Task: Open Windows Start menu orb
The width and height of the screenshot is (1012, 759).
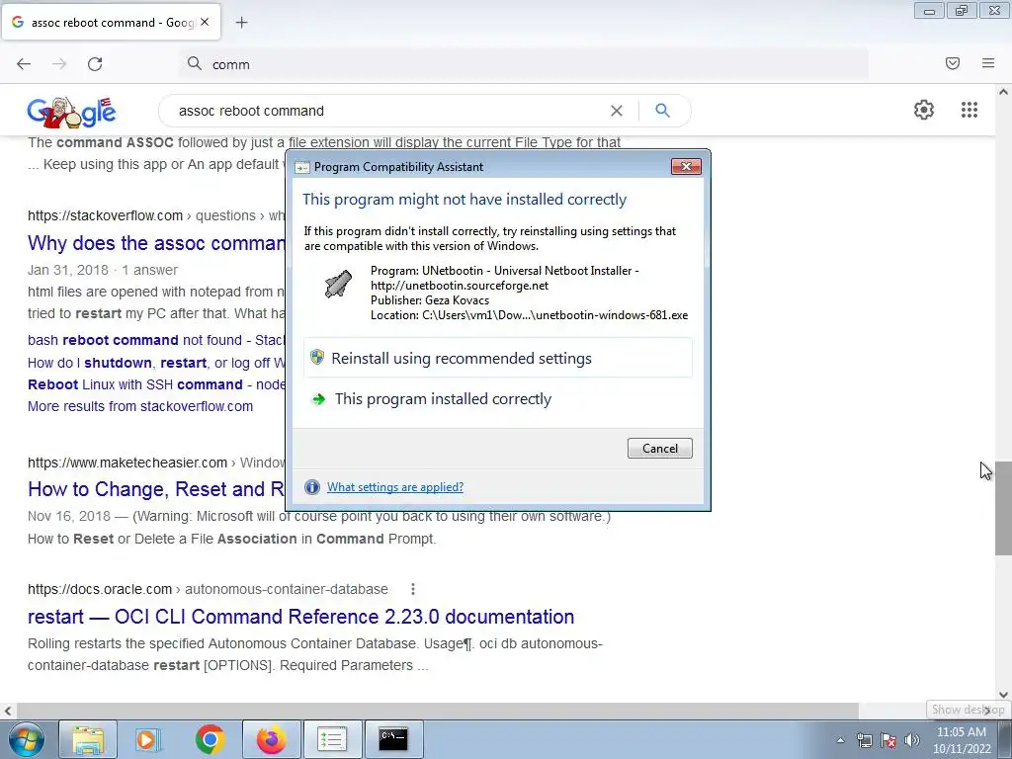Action: [x=26, y=739]
